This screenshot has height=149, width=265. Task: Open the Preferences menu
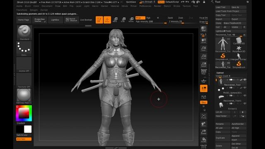145,6
